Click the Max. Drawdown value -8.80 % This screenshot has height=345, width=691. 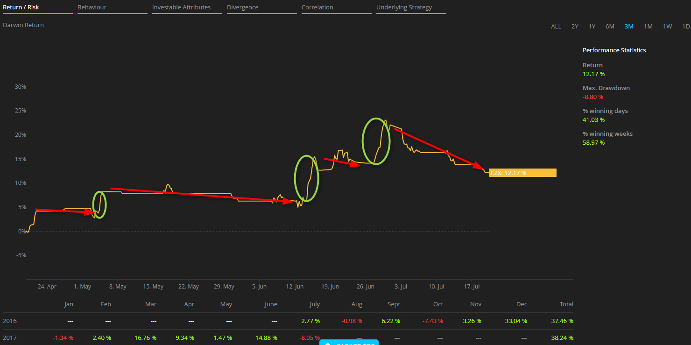[x=593, y=97]
